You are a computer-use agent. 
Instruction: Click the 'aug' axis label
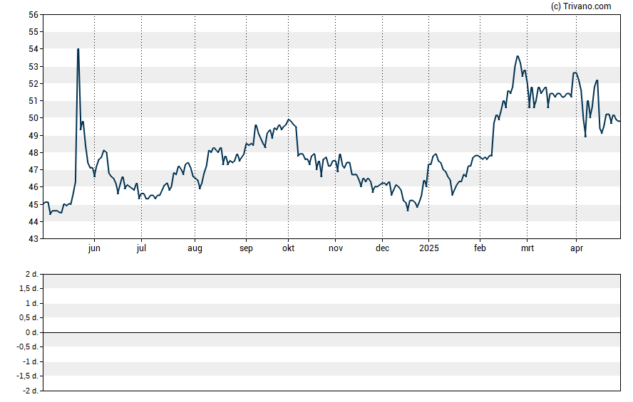[x=195, y=248]
